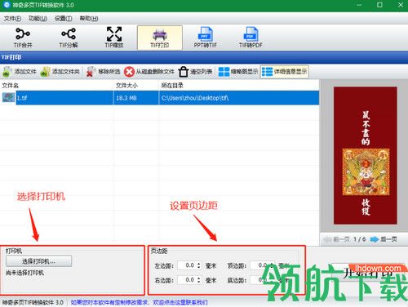Open the 文件(F) menu

(x=12, y=19)
